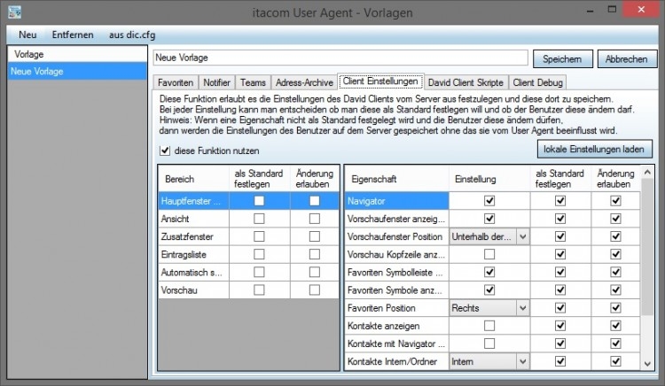Check als Standard festlegen for Vorschau area
Viewport: 665px width, 386px height.
coord(259,289)
